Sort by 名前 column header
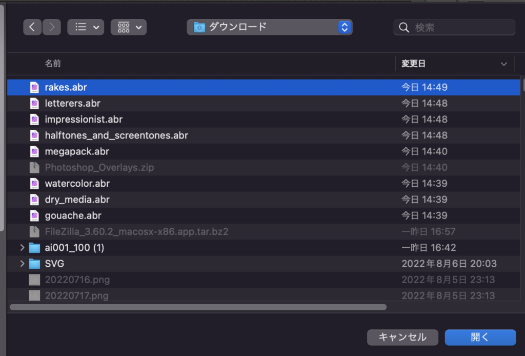525x356 pixels. tap(53, 64)
